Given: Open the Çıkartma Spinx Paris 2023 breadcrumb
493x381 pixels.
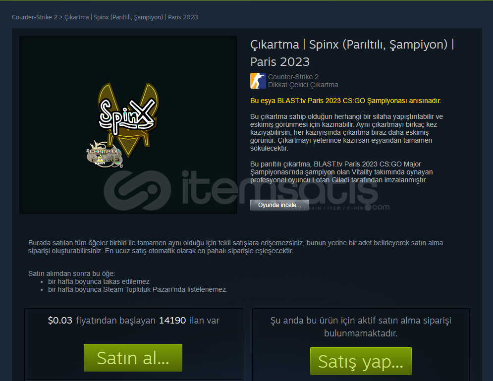Looking at the screenshot, I should pos(131,17).
